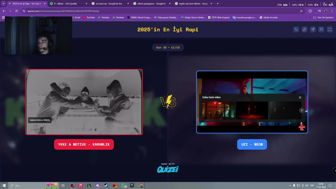
Task: Open Epic Games Launcher from taskbar
Action: tap(132, 186)
